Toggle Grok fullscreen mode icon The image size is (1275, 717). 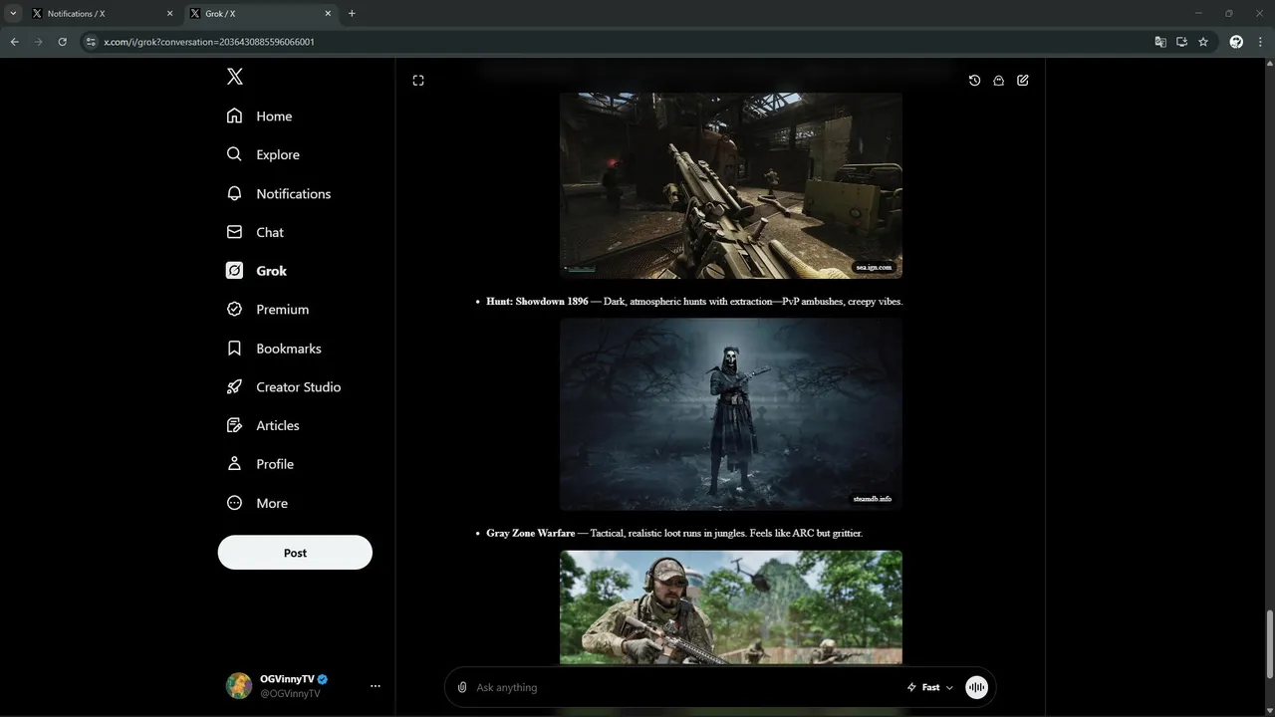(418, 81)
